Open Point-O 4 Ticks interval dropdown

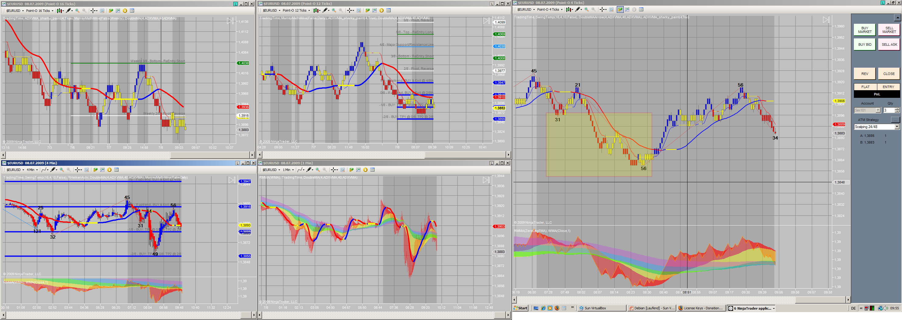(x=550, y=9)
